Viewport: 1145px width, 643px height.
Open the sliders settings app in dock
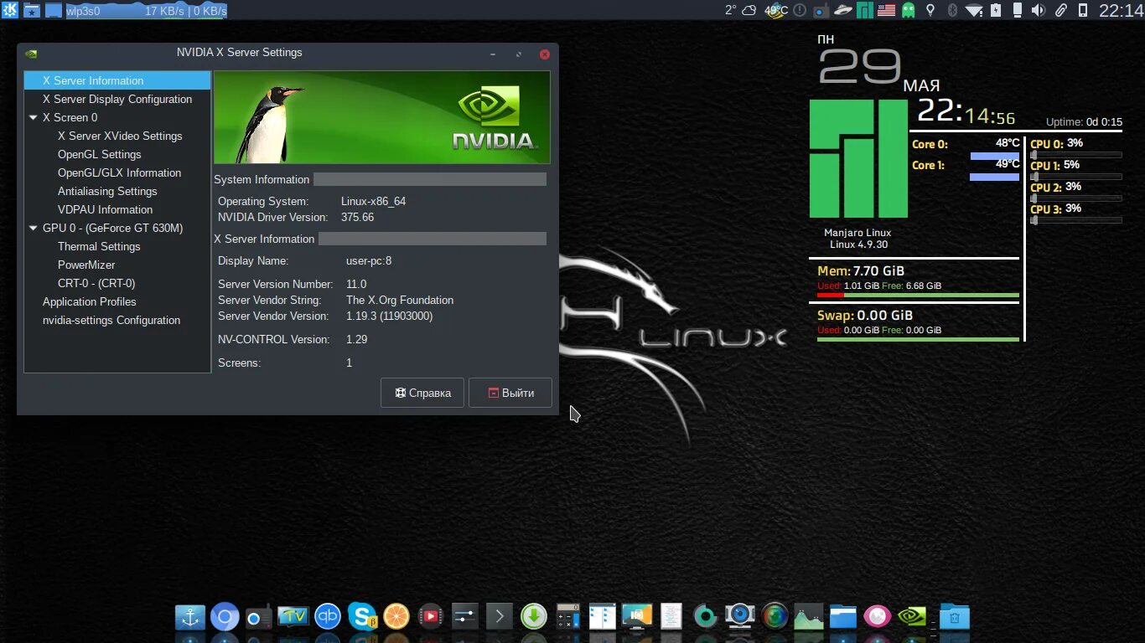(x=465, y=618)
